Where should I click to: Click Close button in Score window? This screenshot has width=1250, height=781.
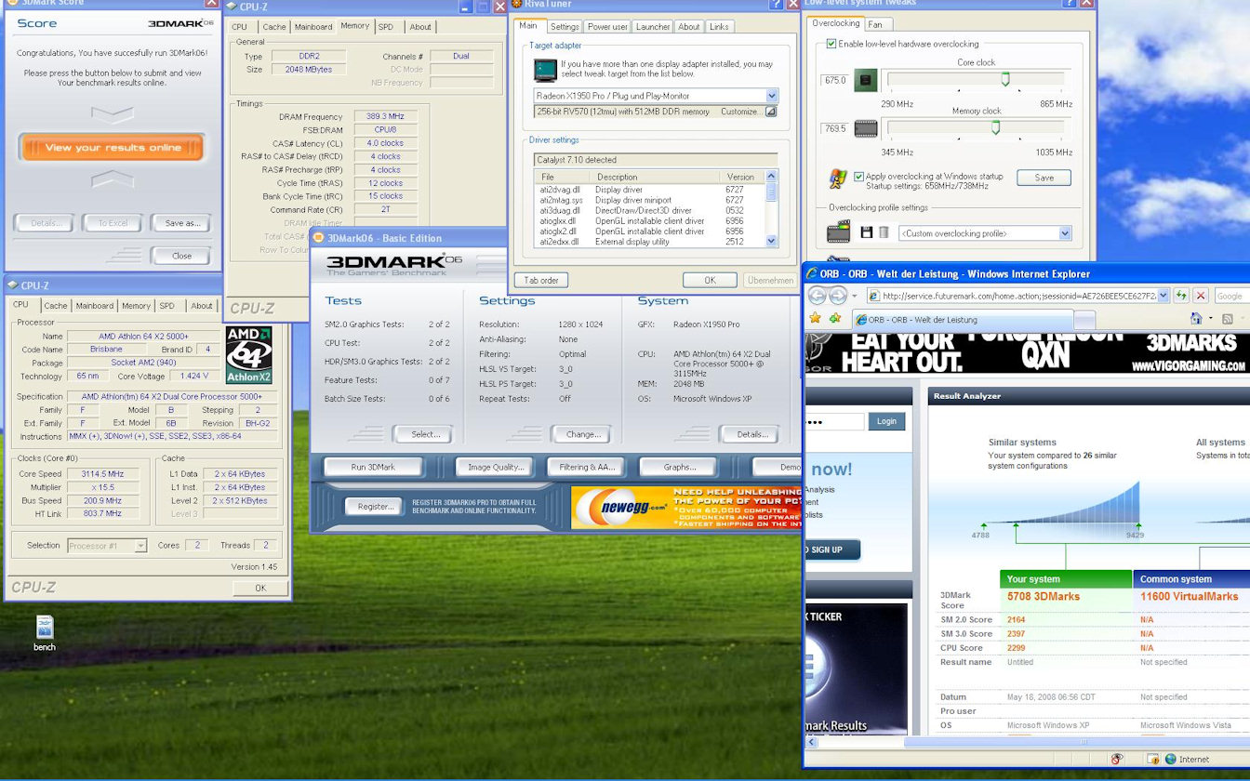[x=182, y=256]
